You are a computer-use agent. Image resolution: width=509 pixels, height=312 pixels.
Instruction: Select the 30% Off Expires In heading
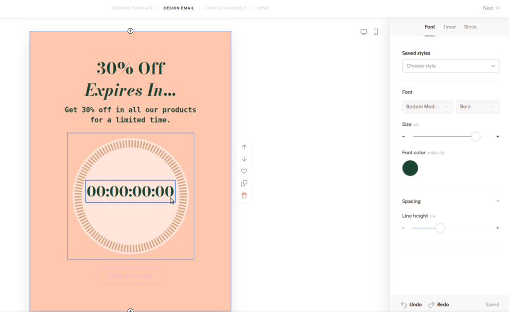click(131, 79)
